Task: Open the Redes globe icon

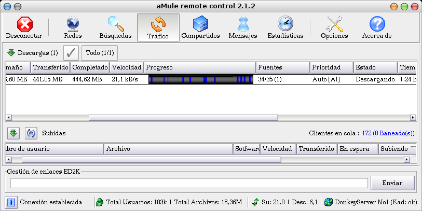Action: click(73, 24)
